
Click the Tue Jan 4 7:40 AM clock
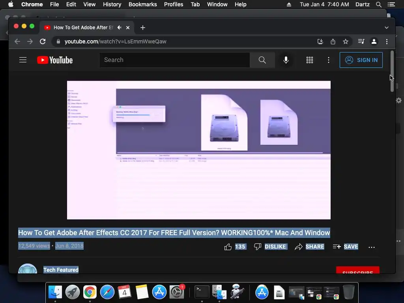pos(324,4)
